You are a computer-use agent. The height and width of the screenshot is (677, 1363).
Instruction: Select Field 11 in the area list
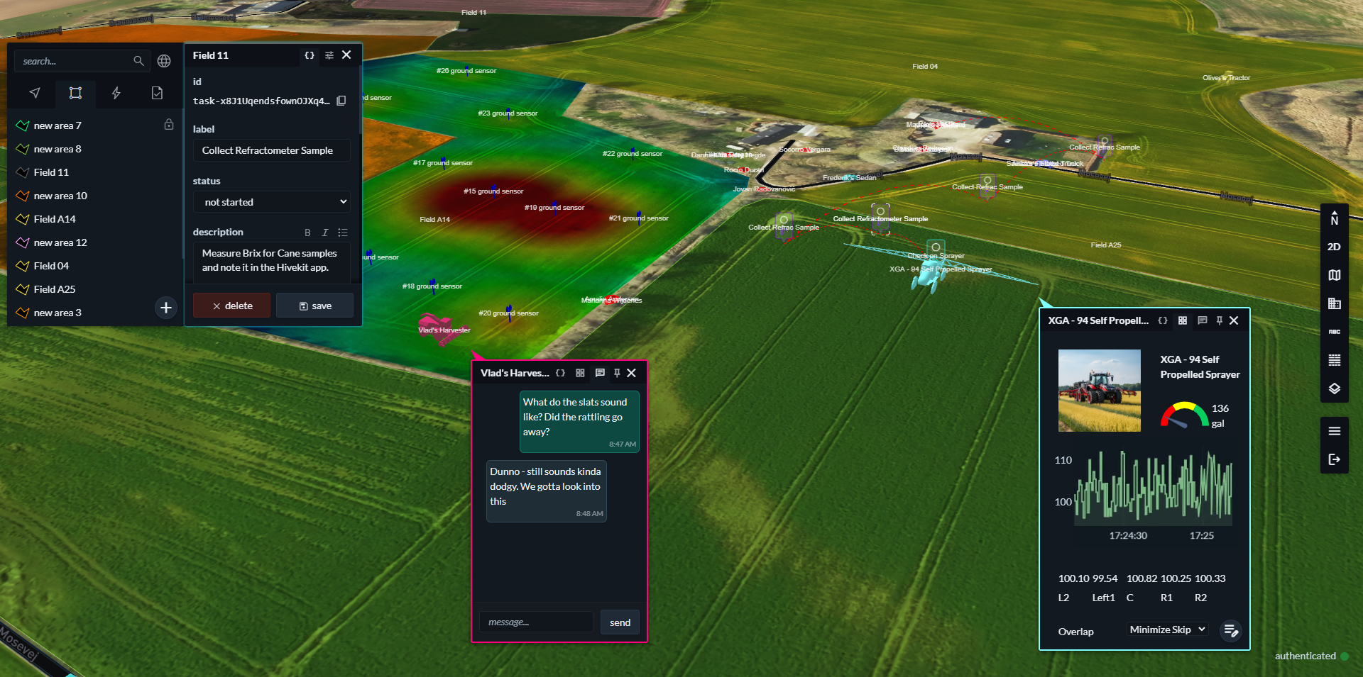click(x=51, y=172)
